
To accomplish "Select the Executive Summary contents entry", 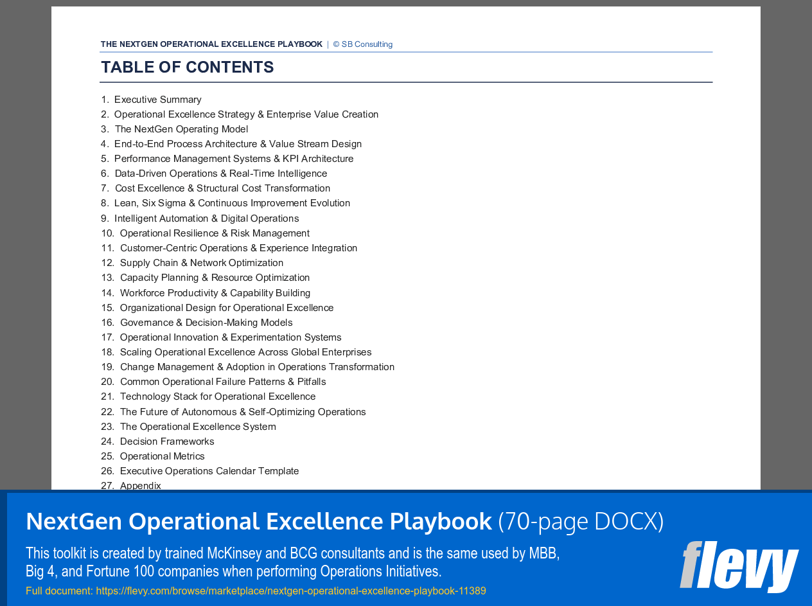I will coord(157,99).
